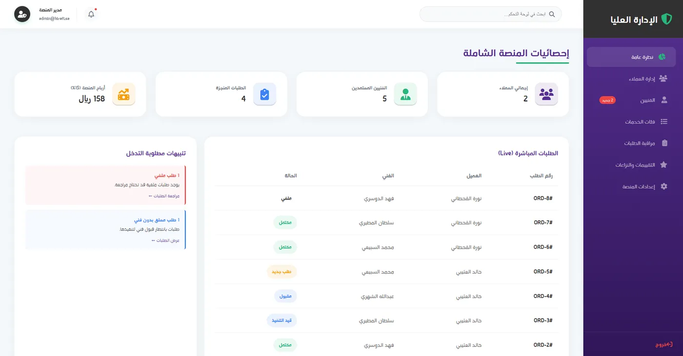
Task: Click the total customers people icon
Action: point(546,94)
